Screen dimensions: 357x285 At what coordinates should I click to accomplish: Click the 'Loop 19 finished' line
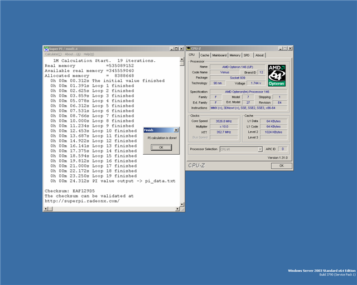[x=94, y=176]
